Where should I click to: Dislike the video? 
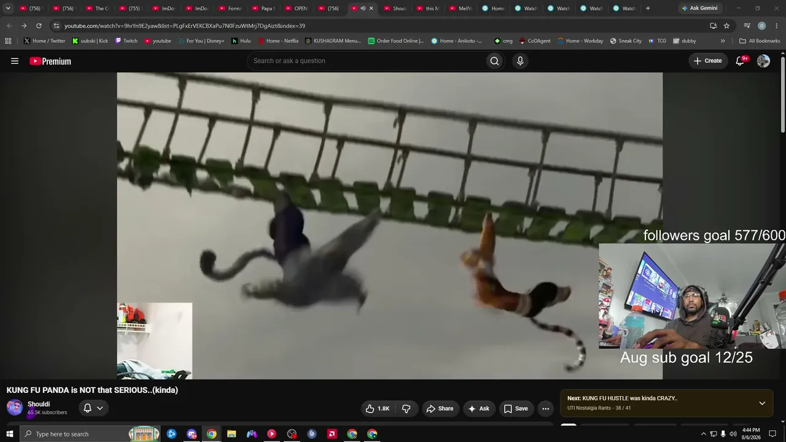(407, 408)
